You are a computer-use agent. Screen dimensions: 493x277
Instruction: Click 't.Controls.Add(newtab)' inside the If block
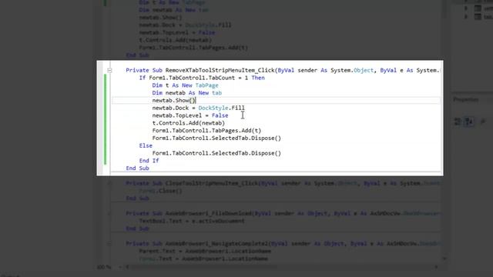(189, 123)
